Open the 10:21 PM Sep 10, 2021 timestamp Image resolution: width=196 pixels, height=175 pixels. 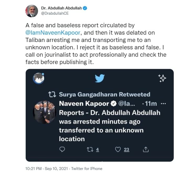(47, 169)
